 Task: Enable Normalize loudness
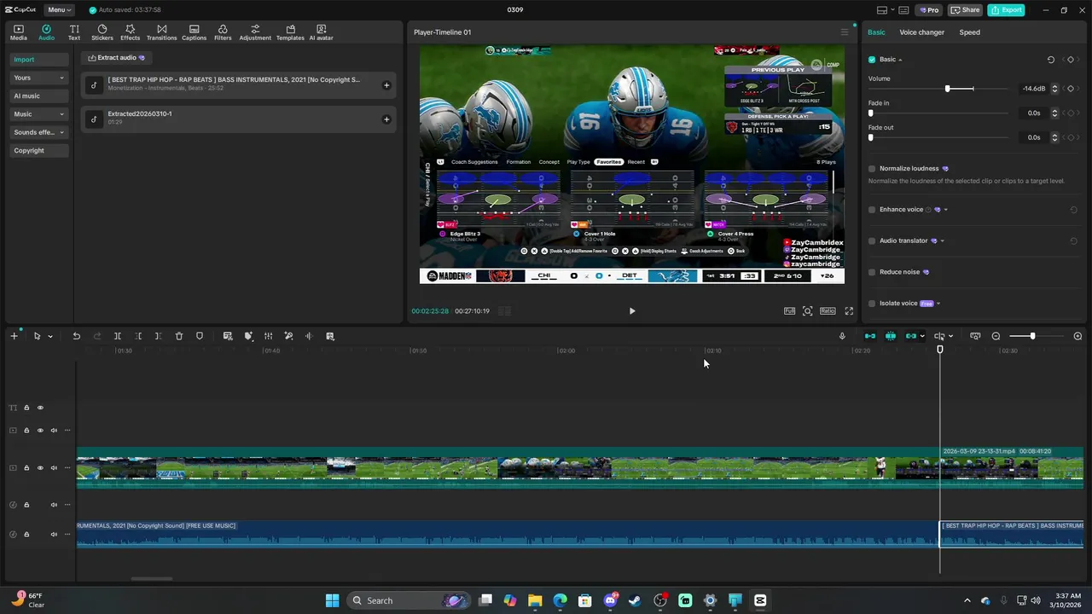click(872, 169)
